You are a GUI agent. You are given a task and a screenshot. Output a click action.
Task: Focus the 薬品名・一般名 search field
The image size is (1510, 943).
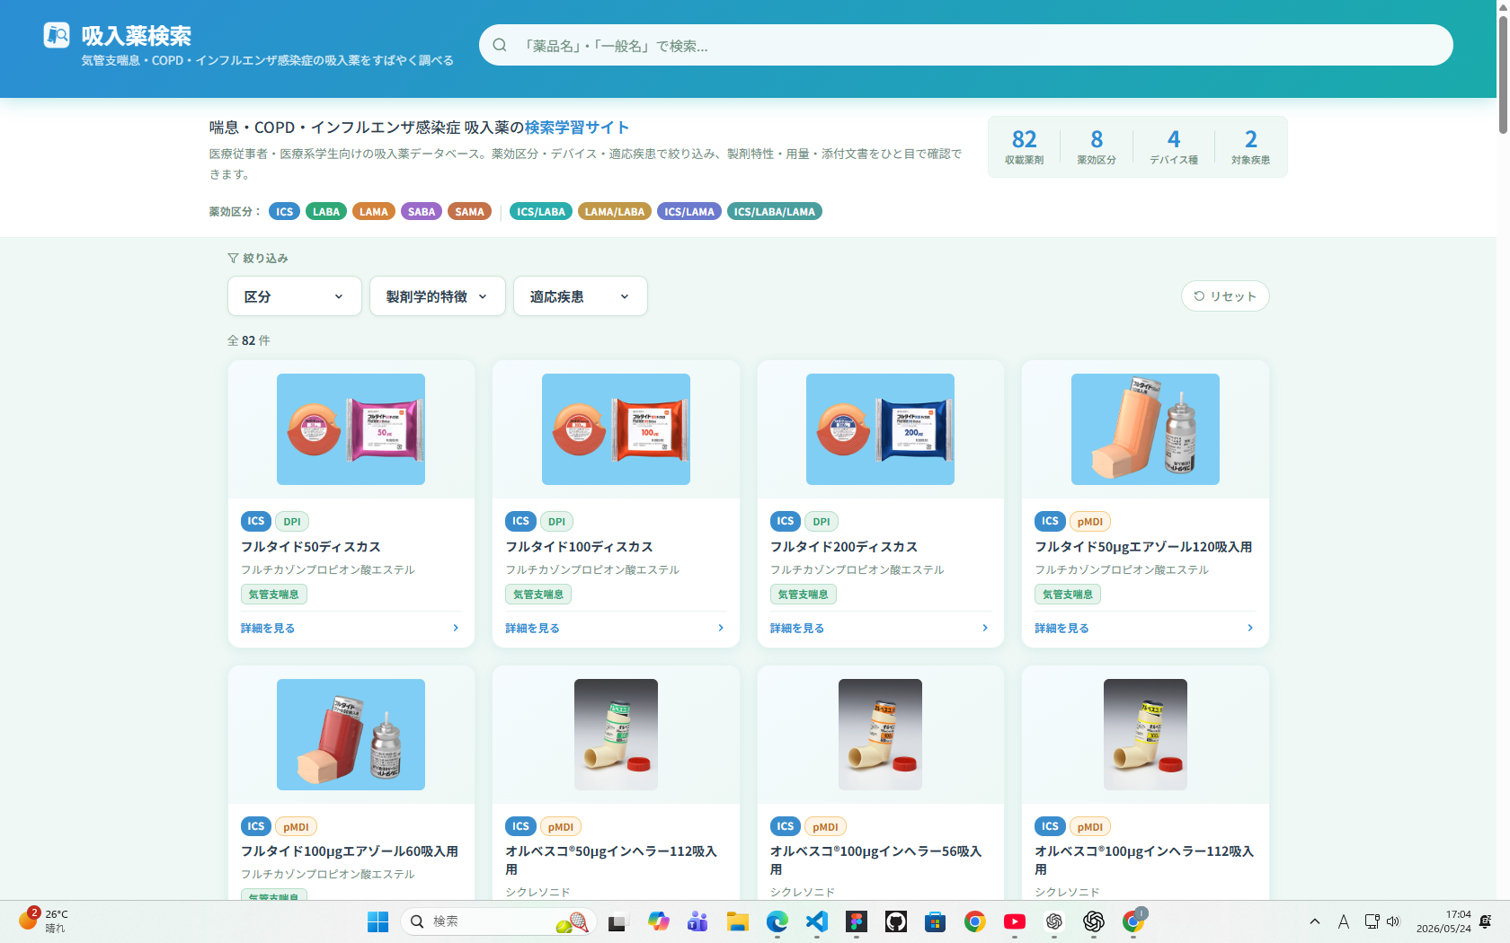[966, 45]
